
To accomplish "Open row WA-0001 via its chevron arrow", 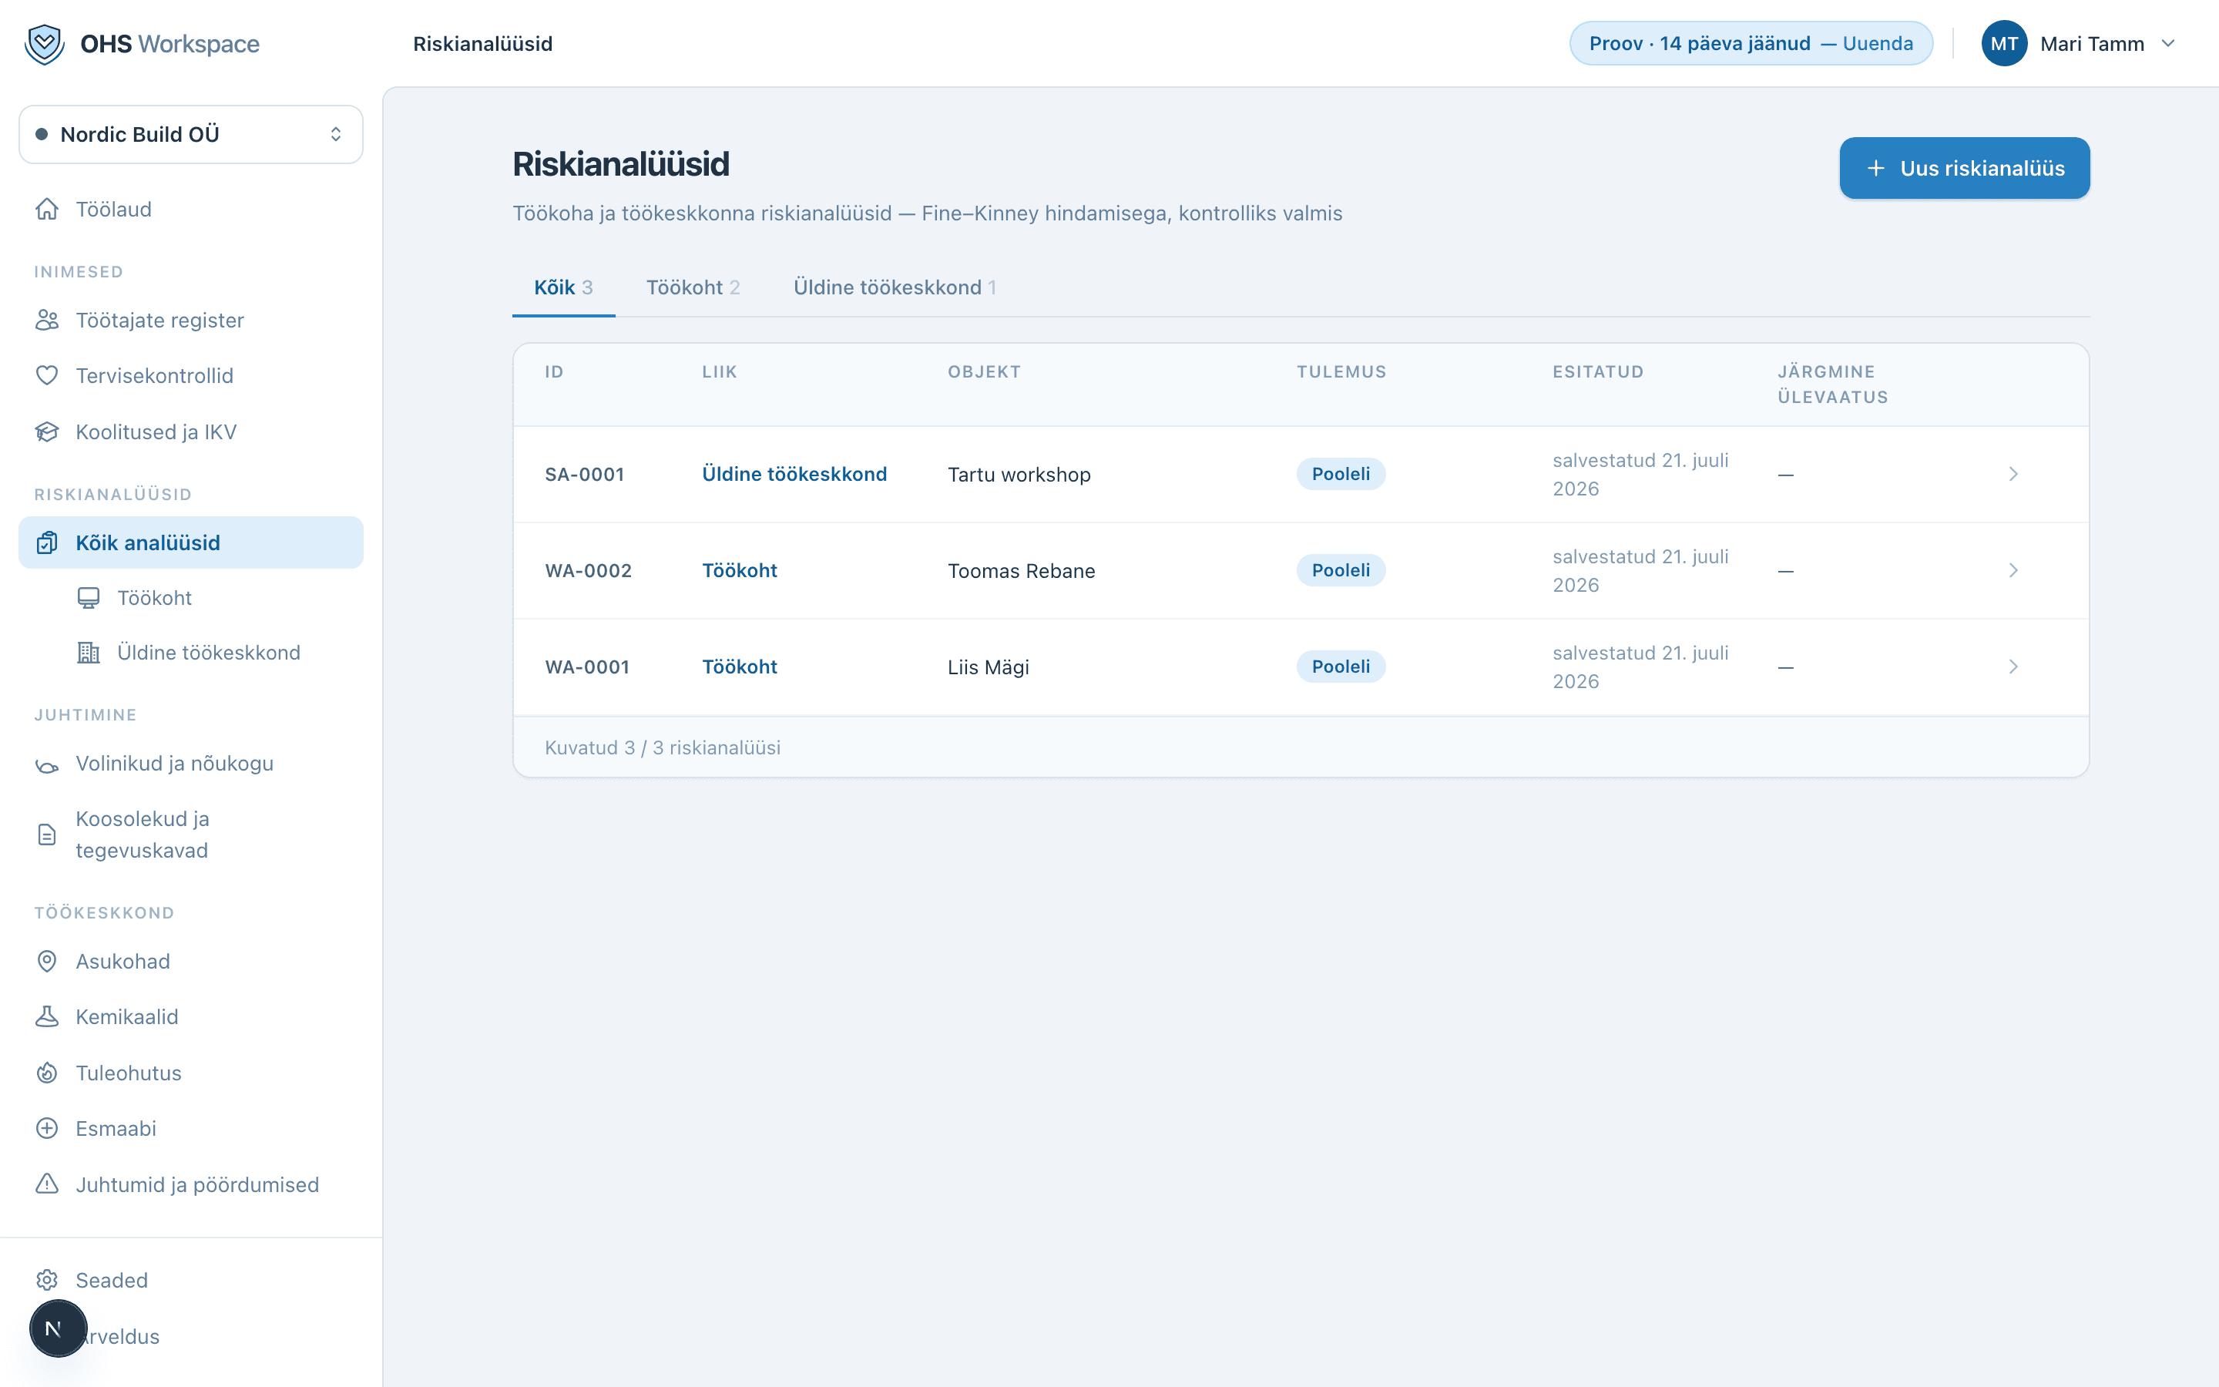I will pyautogui.click(x=2013, y=667).
